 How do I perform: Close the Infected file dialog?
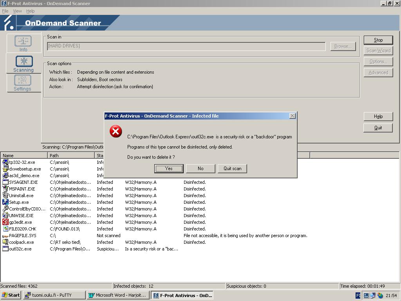coord(292,116)
